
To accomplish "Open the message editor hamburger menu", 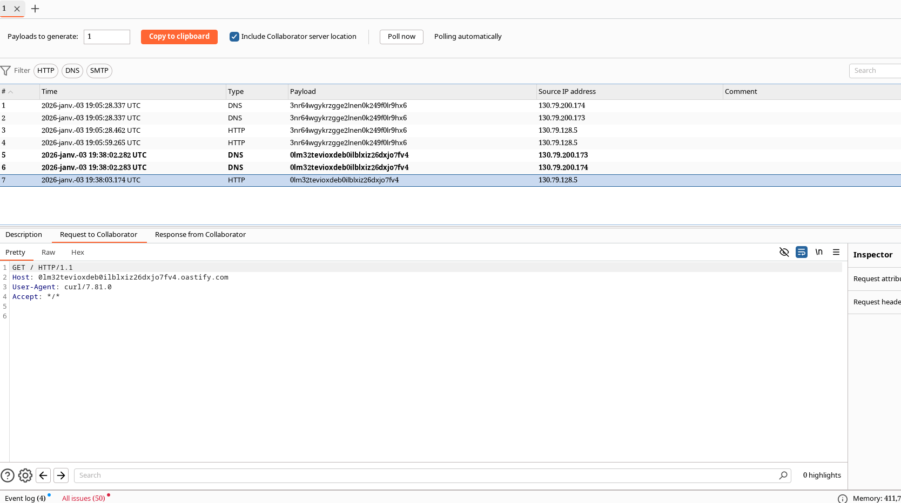I will 836,252.
